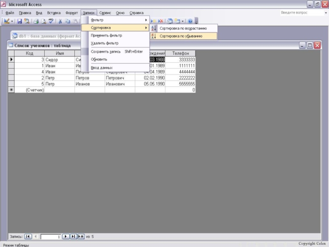Click the record number input field
329x247 pixels.
[x=51, y=237]
